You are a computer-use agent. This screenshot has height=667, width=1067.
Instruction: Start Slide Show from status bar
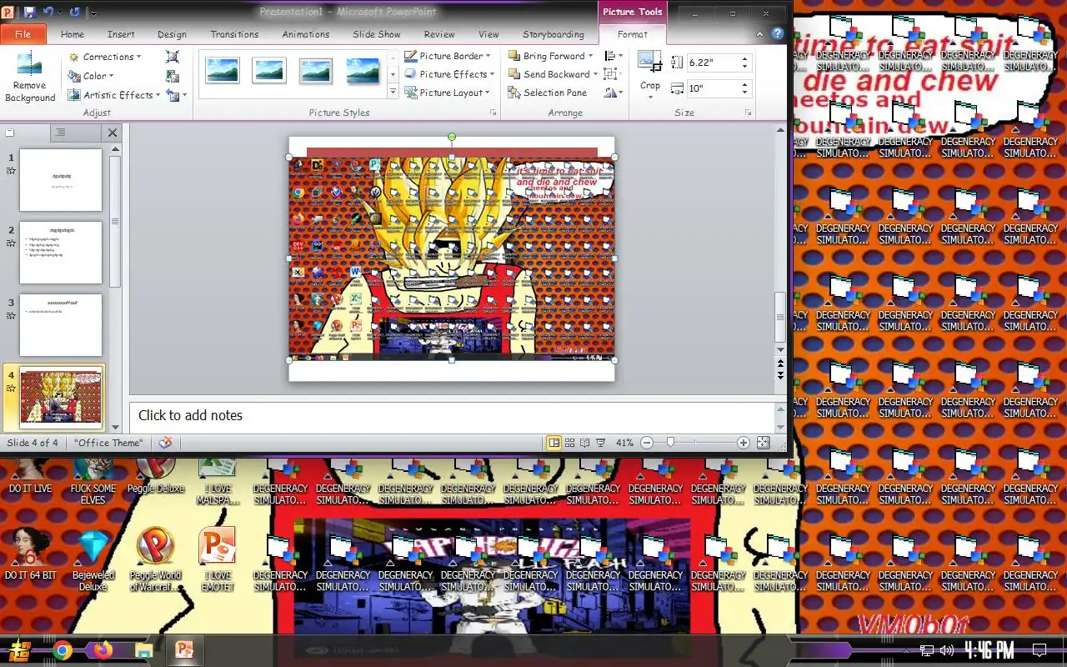601,443
